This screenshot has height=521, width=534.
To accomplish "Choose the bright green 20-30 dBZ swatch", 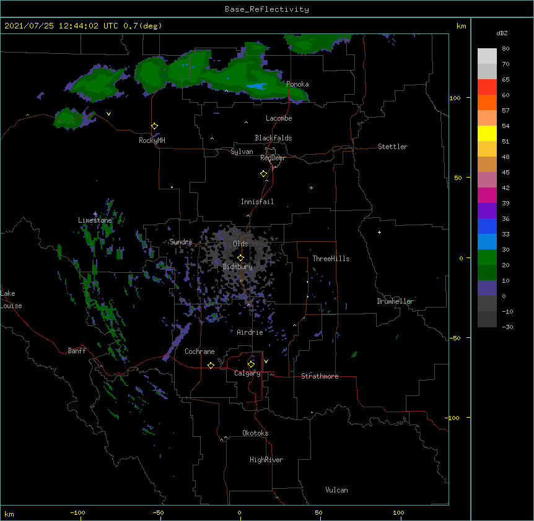I will (487, 257).
